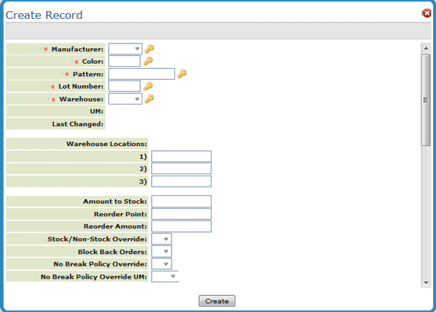Click the key lookup icon beside Pattern
The width and height of the screenshot is (436, 312).
182,74
